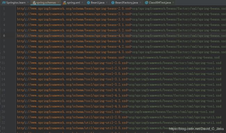Image resolution: width=226 pixels, height=133 pixels.
Task: Place the cursor in the spring-beans-2.5.xsd line
Action: click(x=121, y=14)
